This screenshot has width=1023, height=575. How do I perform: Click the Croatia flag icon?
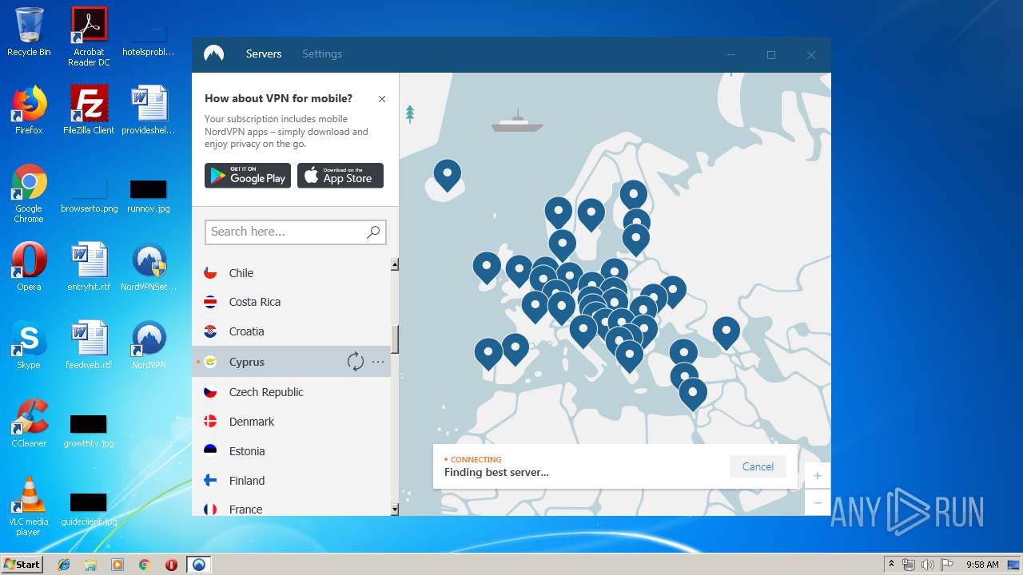[210, 331]
